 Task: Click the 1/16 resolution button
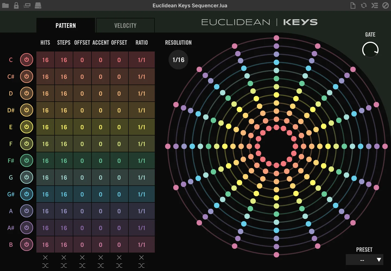pos(178,60)
